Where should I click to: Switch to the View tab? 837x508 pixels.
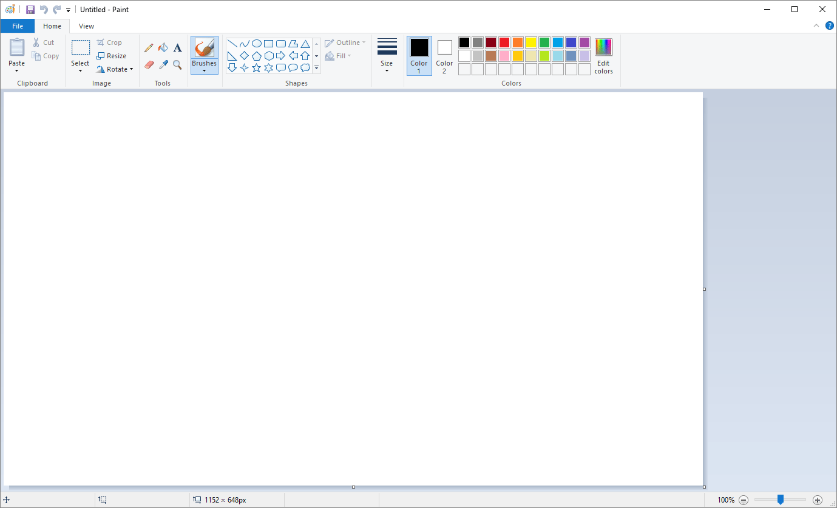pyautogui.click(x=87, y=26)
